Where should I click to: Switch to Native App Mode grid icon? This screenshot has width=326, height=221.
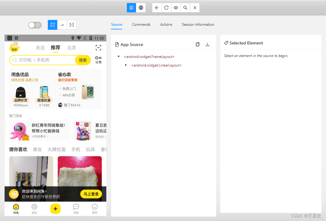(x=131, y=8)
